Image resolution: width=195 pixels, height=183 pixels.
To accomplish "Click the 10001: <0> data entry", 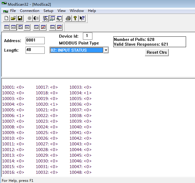I will click(13, 87).
